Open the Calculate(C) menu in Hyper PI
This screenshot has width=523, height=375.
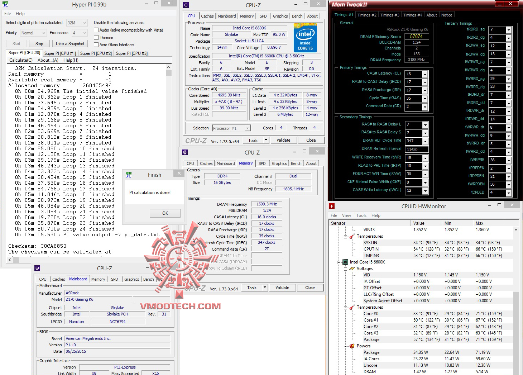point(21,60)
